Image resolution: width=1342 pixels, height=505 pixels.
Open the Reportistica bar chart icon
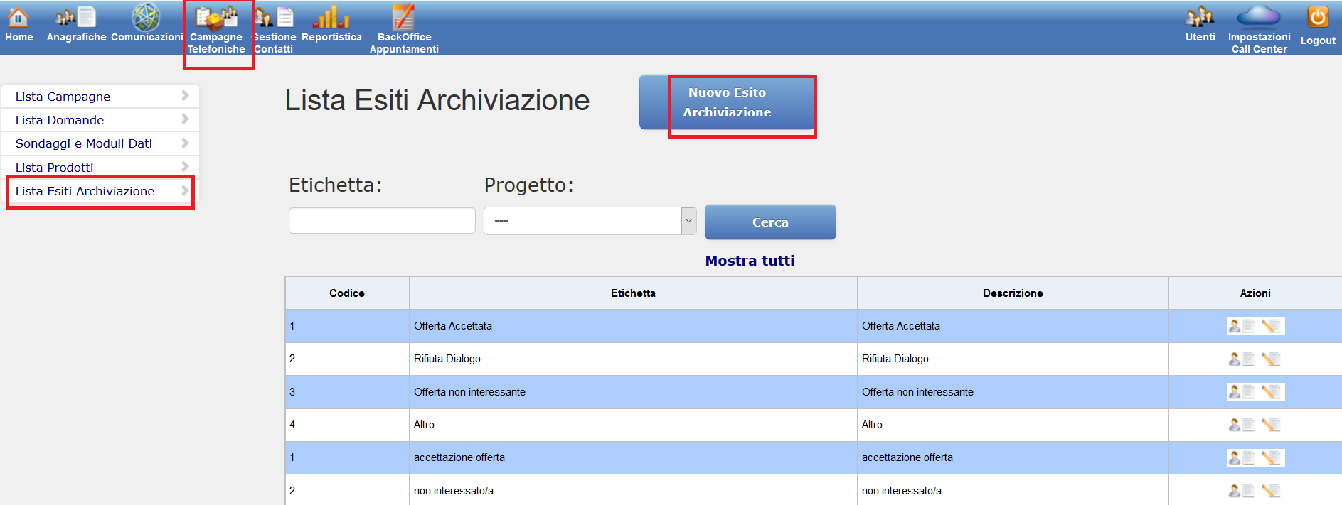tap(331, 16)
